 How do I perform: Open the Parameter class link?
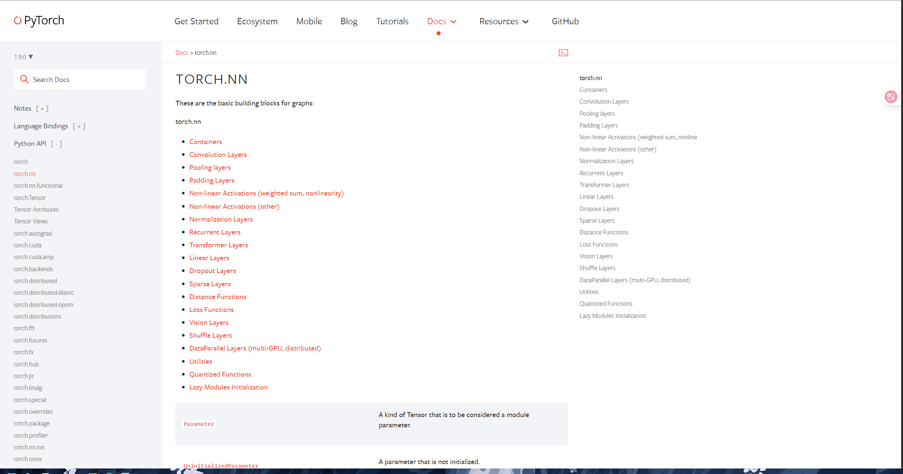199,424
